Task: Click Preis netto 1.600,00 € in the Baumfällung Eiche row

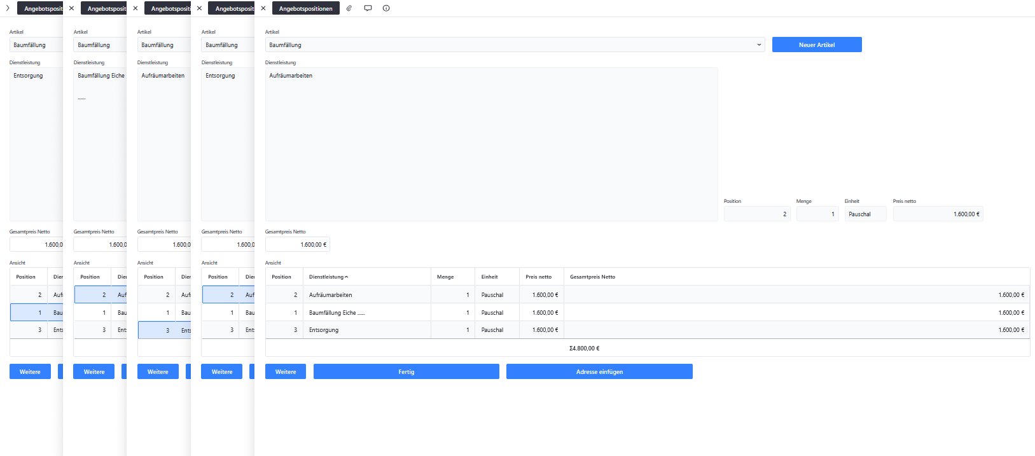Action: point(545,312)
